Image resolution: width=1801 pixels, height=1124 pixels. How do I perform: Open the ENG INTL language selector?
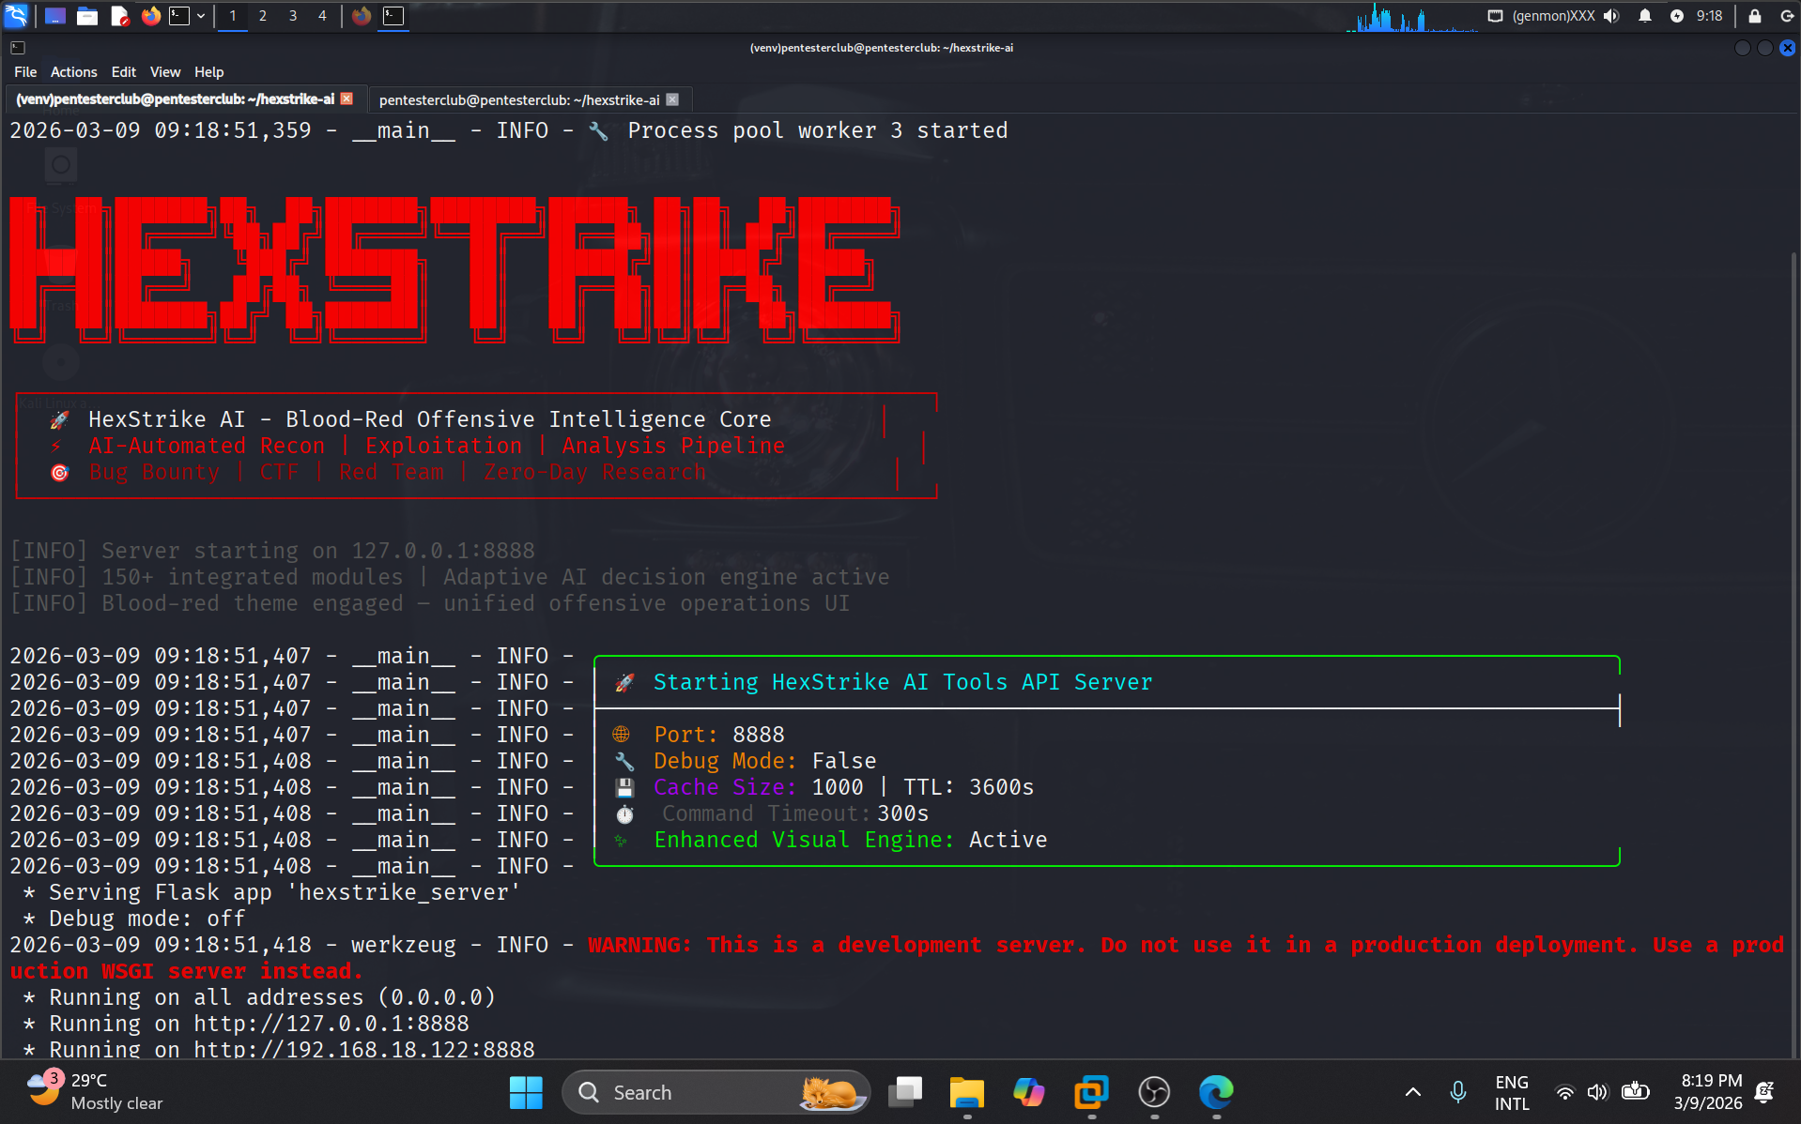click(x=1512, y=1091)
